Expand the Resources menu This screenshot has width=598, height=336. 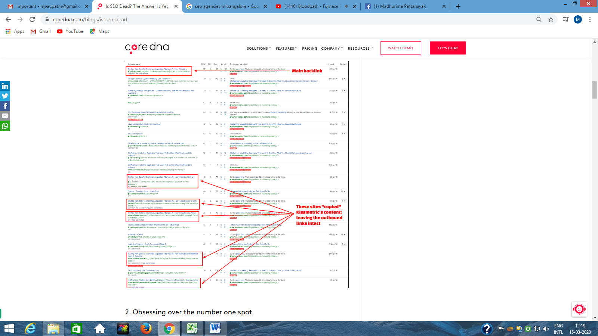[360, 49]
